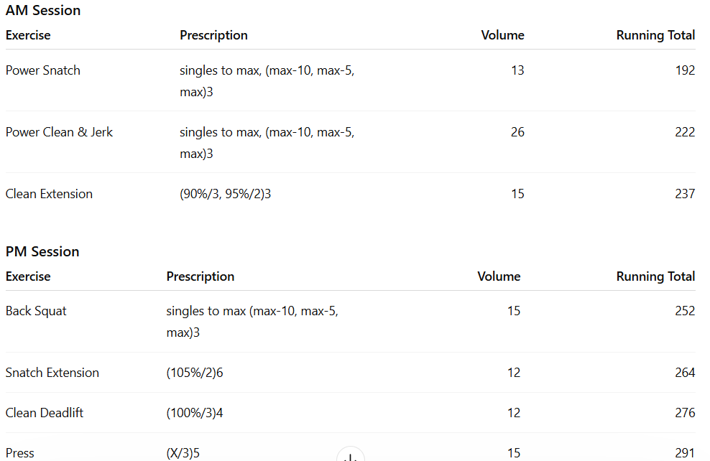The height and width of the screenshot is (461, 710).
Task: Click the (100%/3)4 prescription cell
Action: click(195, 413)
